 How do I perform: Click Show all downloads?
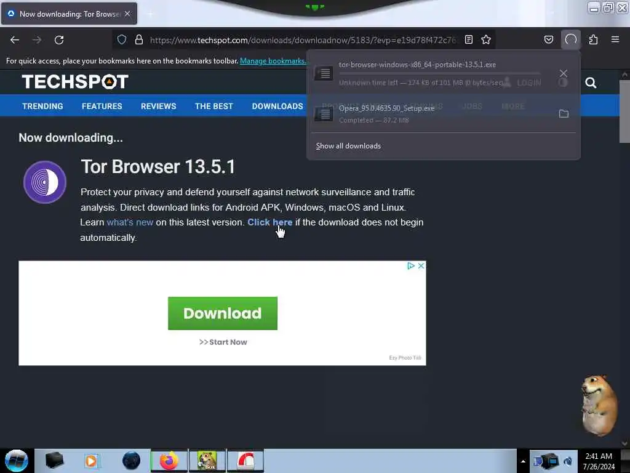[348, 146]
